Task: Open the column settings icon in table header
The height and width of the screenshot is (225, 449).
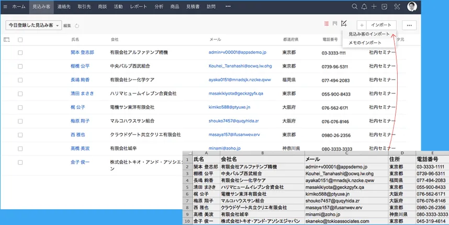Action: point(7,39)
